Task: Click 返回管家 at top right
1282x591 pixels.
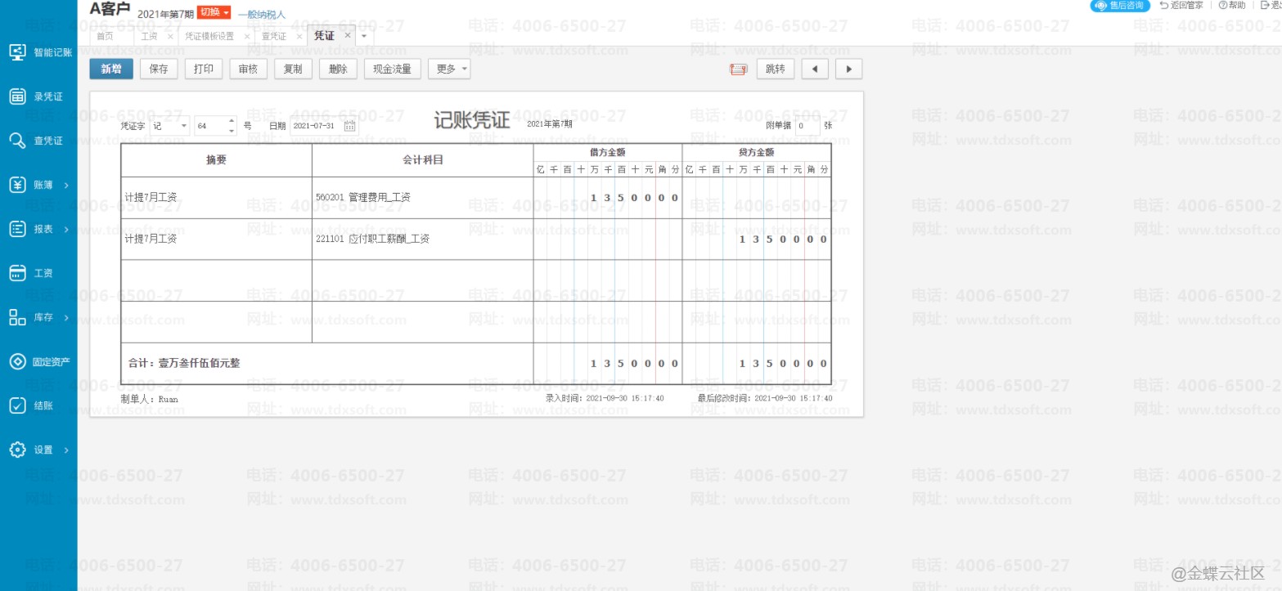Action: [1181, 6]
